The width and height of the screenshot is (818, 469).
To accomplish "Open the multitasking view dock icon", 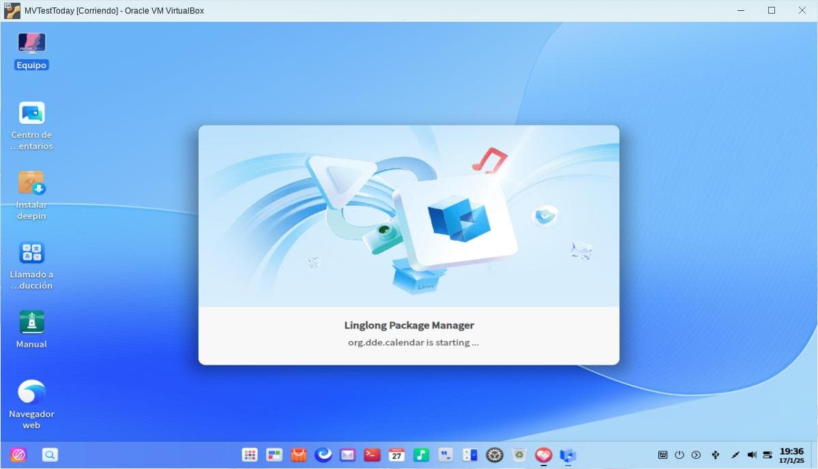I will click(274, 455).
